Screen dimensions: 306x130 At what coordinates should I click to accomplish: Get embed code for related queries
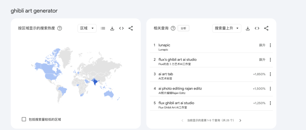pos(257,28)
